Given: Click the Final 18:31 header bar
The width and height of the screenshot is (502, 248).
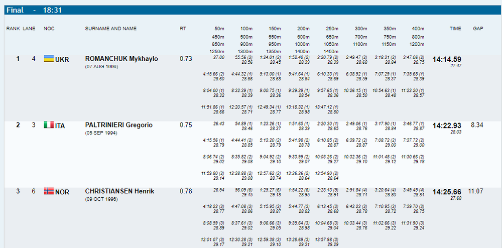Looking at the screenshot, I should (x=251, y=10).
